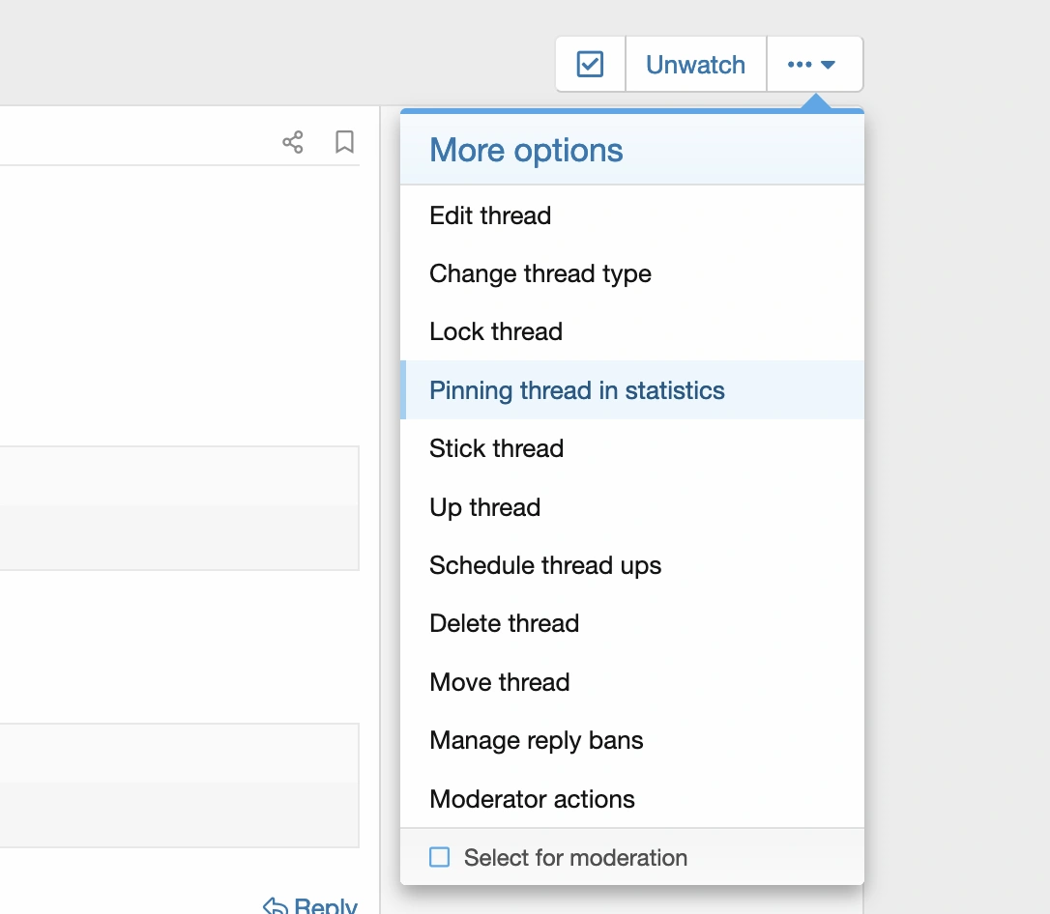Select Up thread menu entry
This screenshot has height=914, width=1050.
point(484,507)
